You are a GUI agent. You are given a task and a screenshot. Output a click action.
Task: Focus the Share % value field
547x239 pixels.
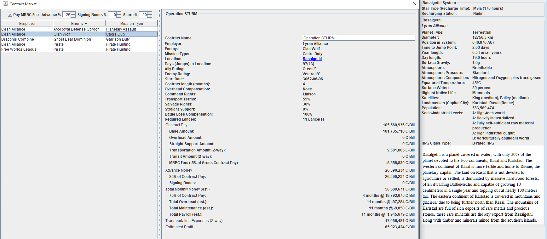point(143,14)
